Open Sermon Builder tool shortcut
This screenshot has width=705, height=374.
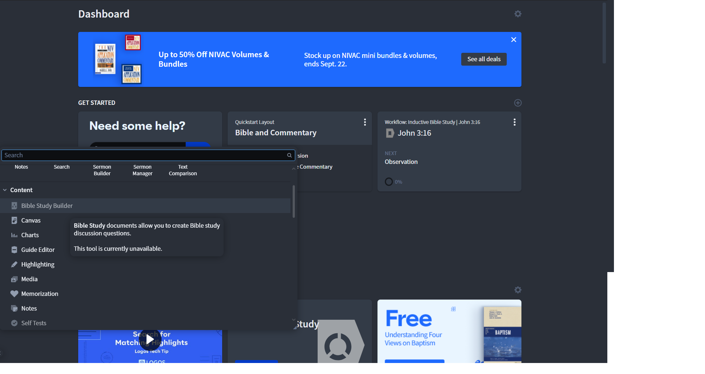pyautogui.click(x=102, y=170)
